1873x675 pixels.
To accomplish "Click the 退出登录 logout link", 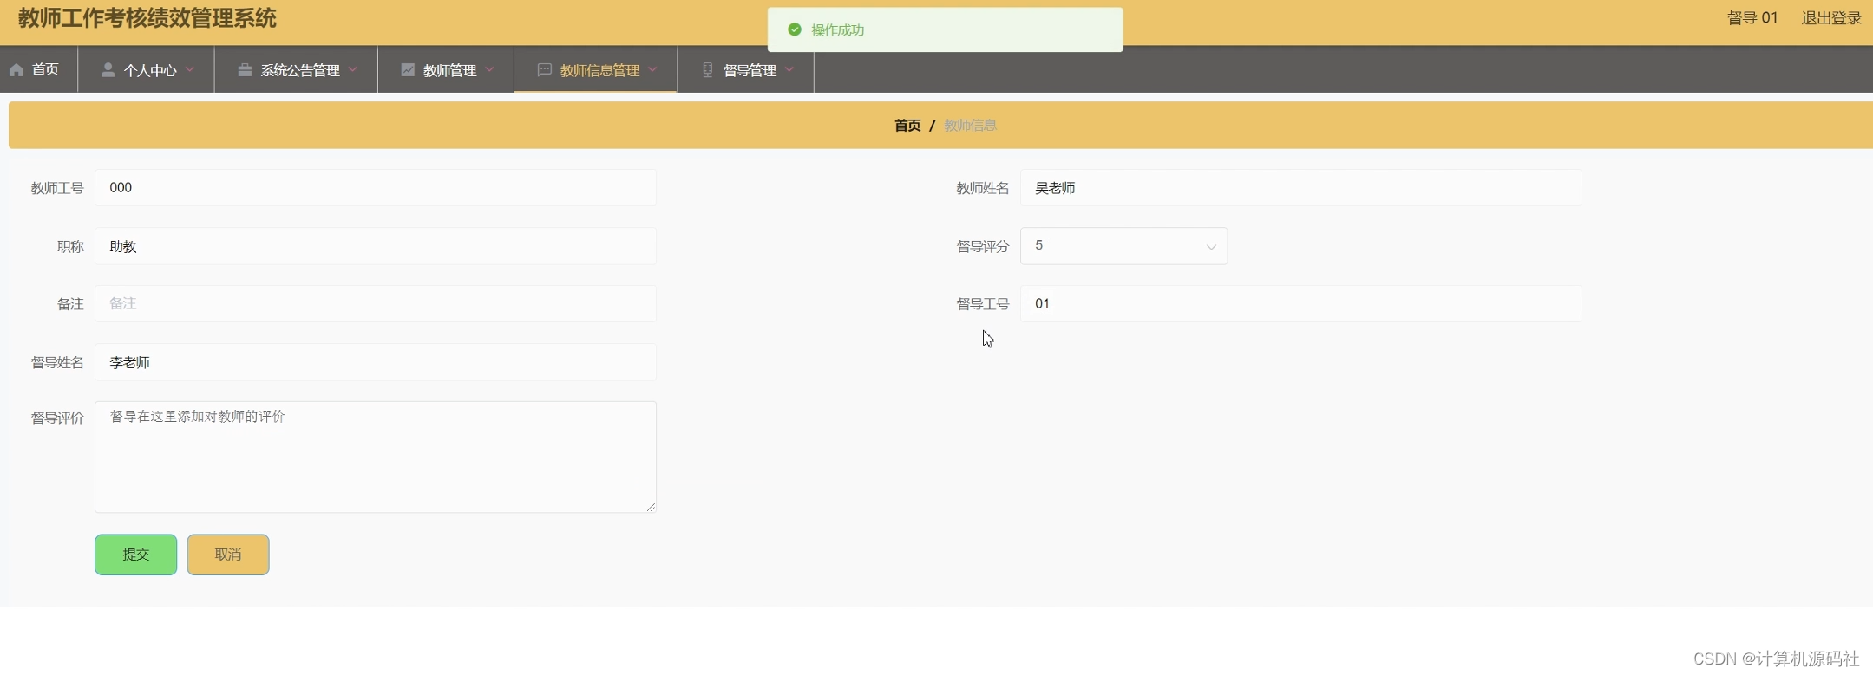I will click(1831, 18).
